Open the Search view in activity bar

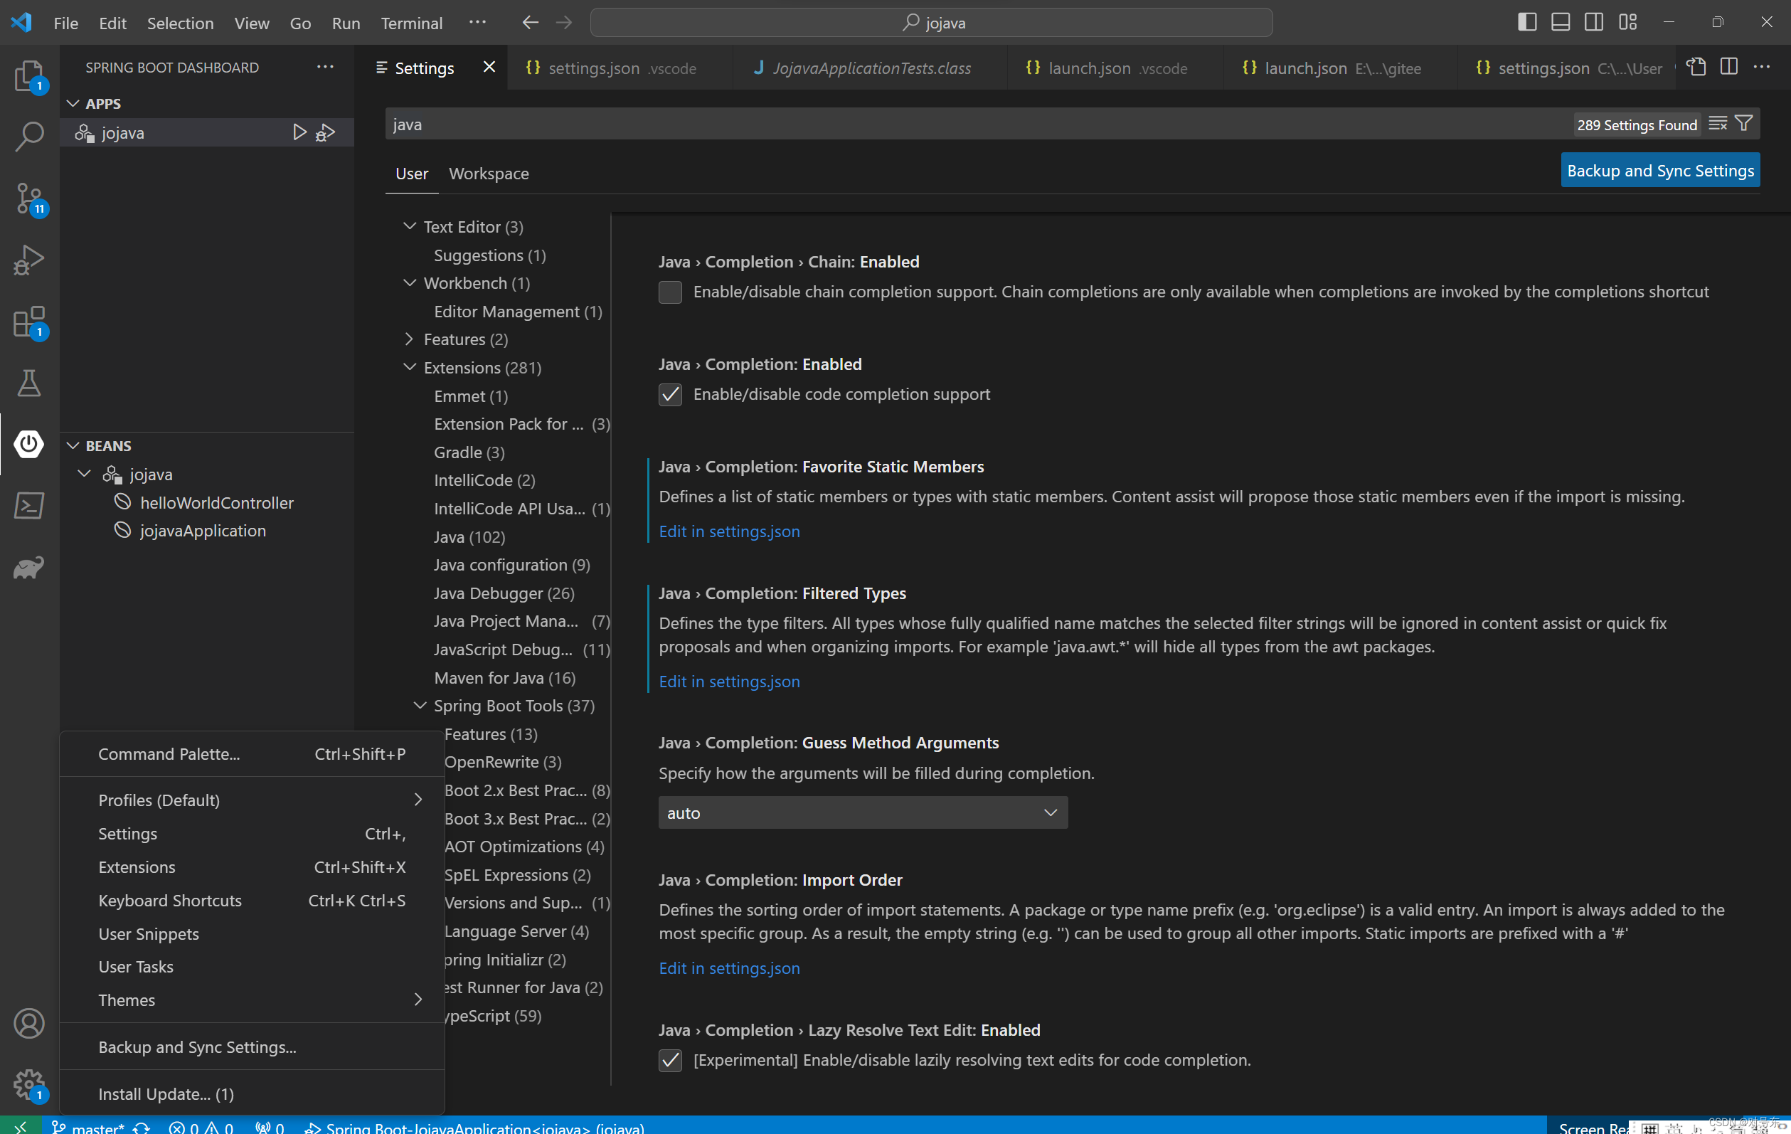(29, 136)
